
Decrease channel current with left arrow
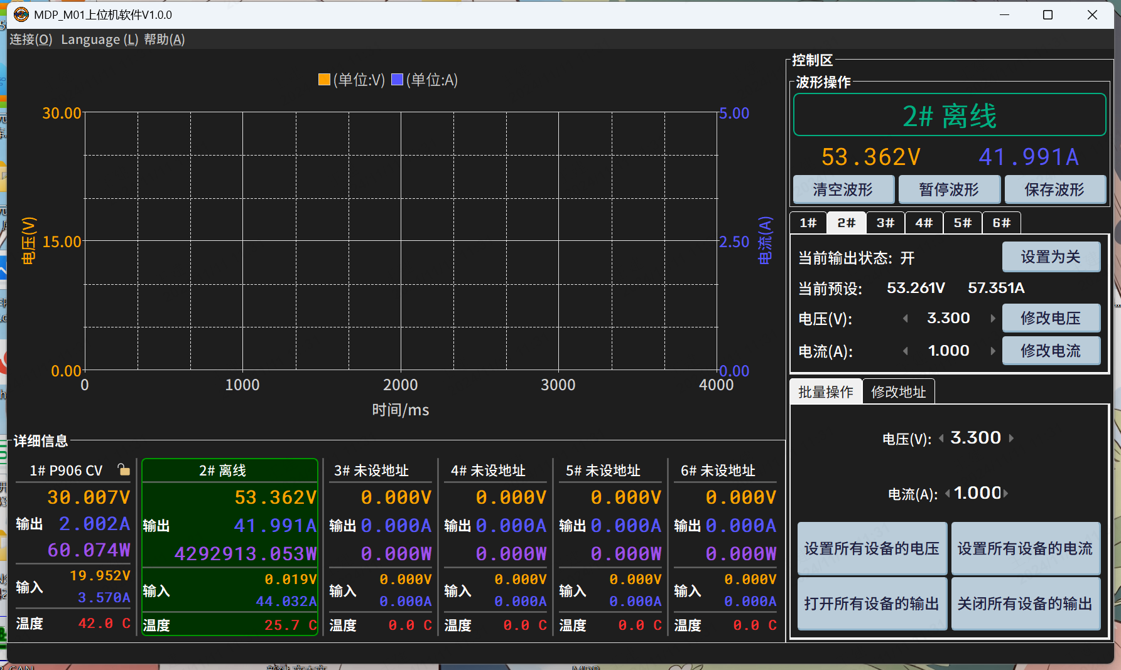(906, 351)
